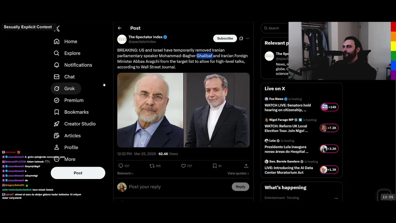Repost using the retweet icon

(x=152, y=166)
